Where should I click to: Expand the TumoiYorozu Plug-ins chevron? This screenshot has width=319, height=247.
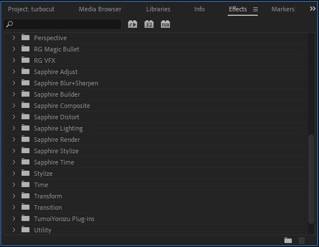point(14,219)
